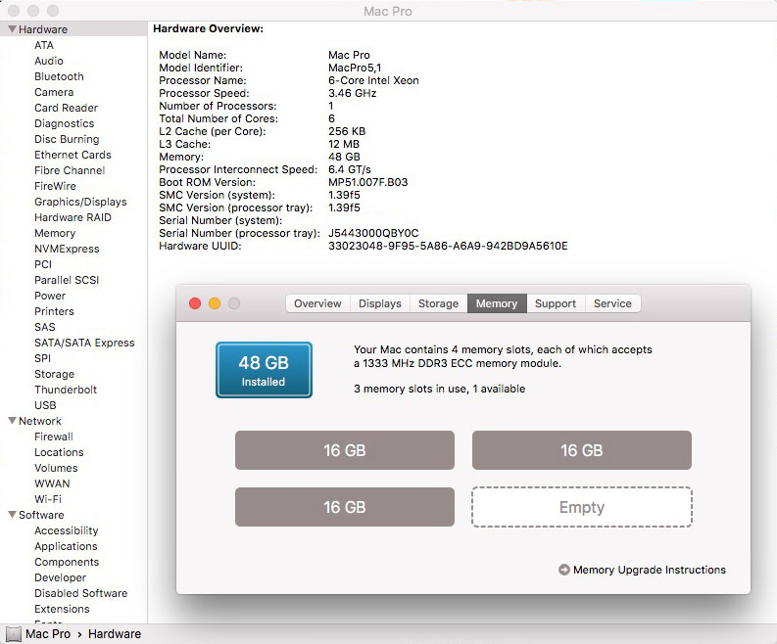Select Volumes under Network
The height and width of the screenshot is (644, 777).
56,468
